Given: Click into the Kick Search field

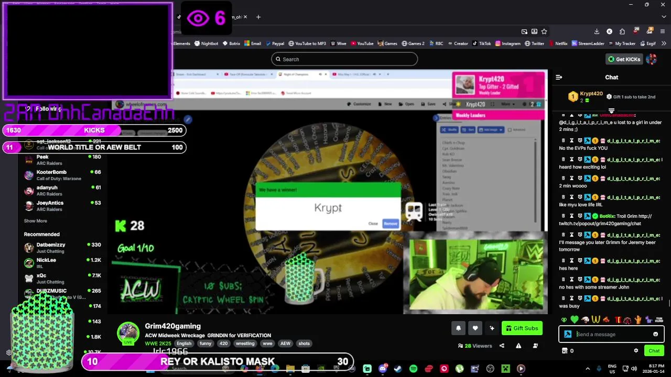Looking at the screenshot, I should click(x=344, y=59).
